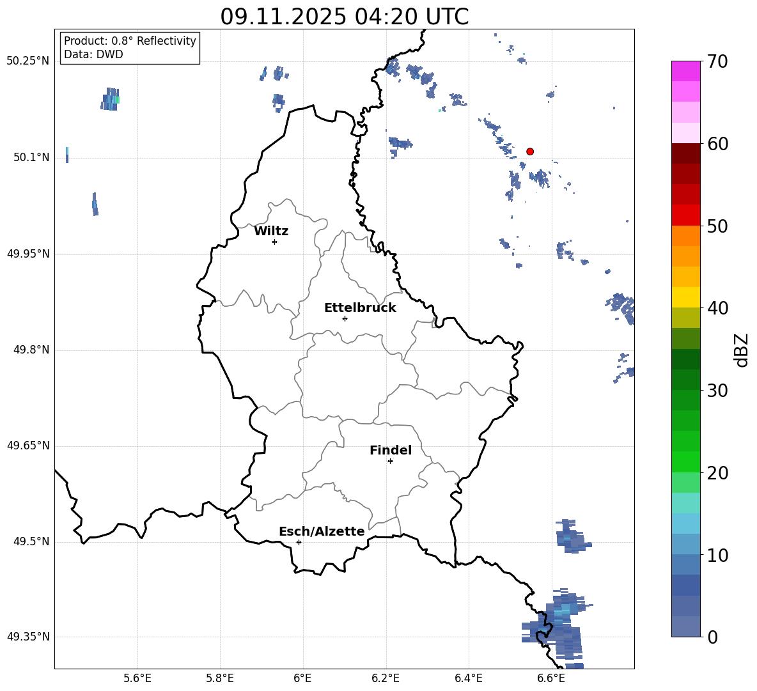The width and height of the screenshot is (757, 691).
Task: Click the title 09.11.2025 04:20 UTC
Action: coord(345,17)
